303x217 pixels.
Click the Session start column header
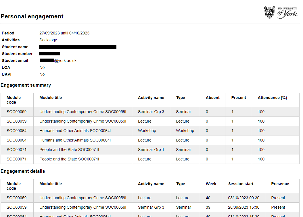point(241,184)
